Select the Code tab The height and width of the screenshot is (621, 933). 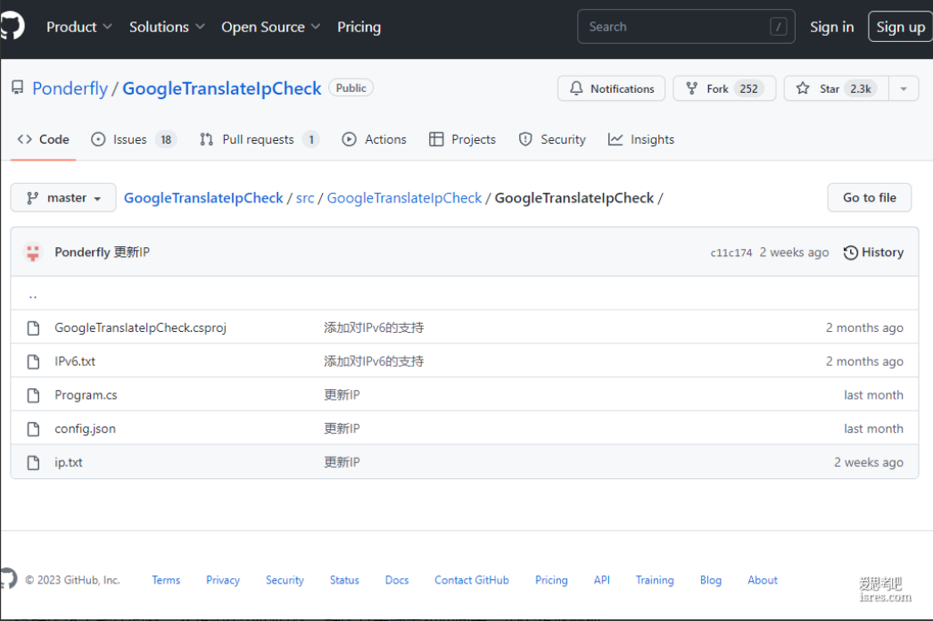click(44, 139)
